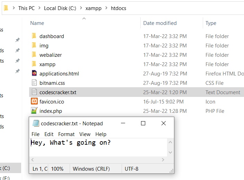This screenshot has width=244, height=180.
Task: Click the Firefox icon of applications.html
Action: pyautogui.click(x=34, y=73)
